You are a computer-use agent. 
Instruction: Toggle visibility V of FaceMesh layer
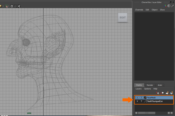137,98
